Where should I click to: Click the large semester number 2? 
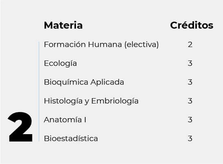click(x=20, y=127)
